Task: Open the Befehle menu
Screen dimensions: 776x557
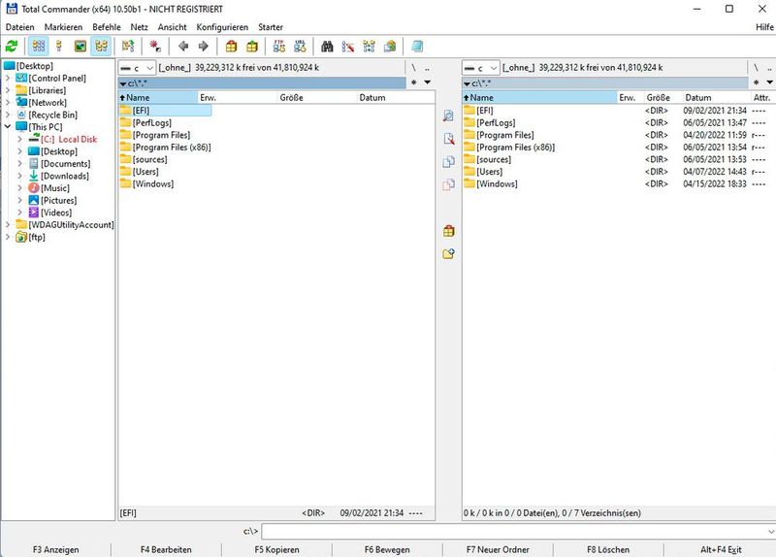Action: [x=107, y=27]
